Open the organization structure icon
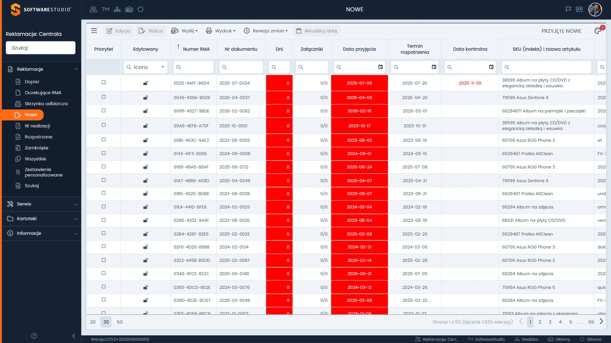The image size is (611, 343). [x=117, y=10]
